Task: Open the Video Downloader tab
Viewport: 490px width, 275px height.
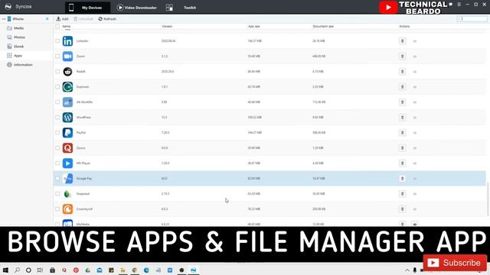Action: tap(136, 8)
